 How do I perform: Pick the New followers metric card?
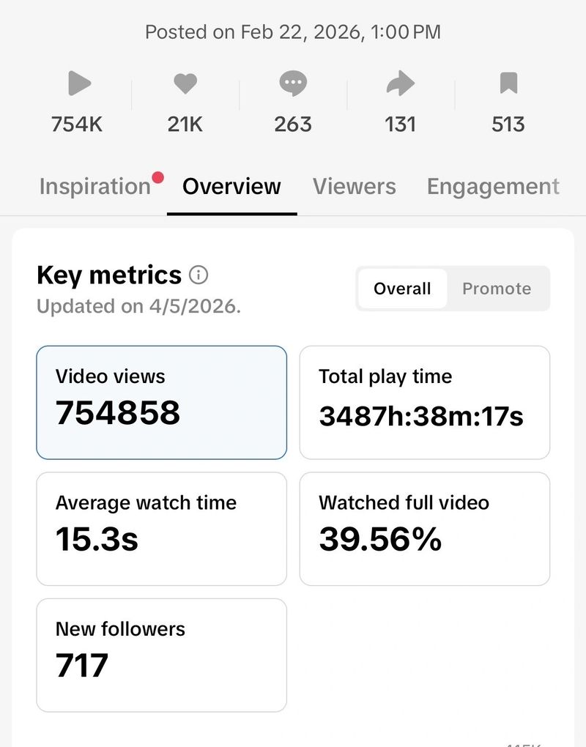pyautogui.click(x=161, y=655)
